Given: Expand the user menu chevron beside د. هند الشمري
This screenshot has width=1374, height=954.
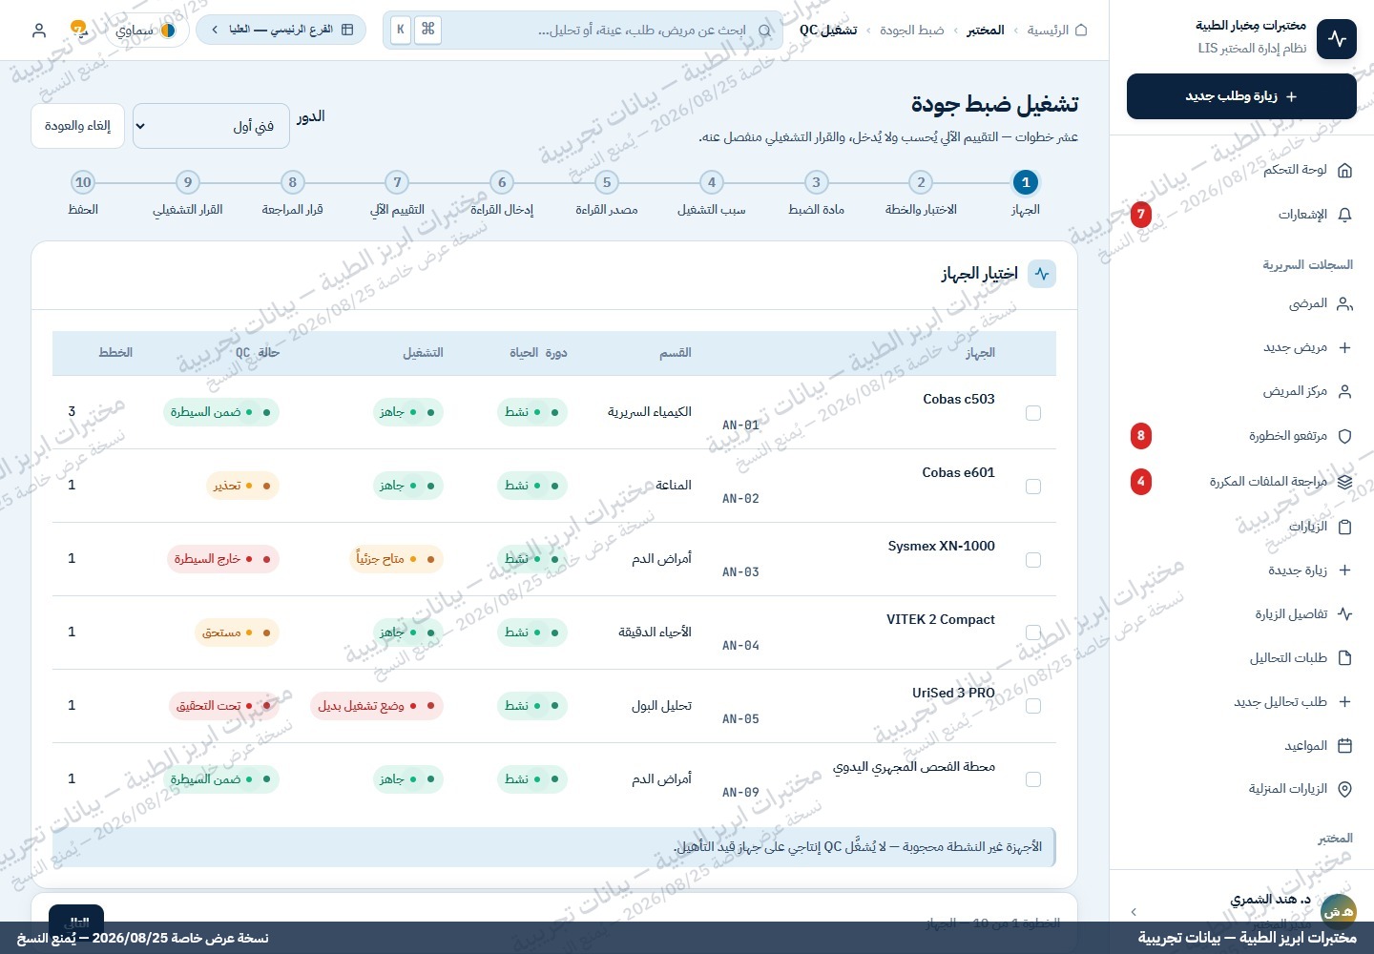Looking at the screenshot, I should pos(1134,912).
